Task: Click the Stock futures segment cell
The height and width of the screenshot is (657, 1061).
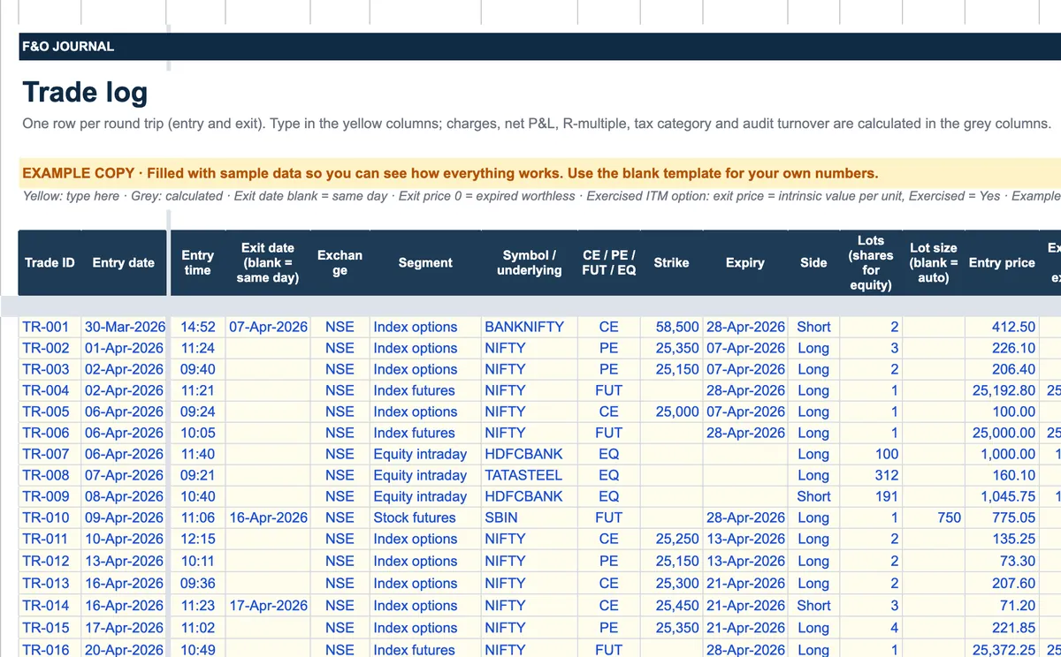Action: pos(425,517)
